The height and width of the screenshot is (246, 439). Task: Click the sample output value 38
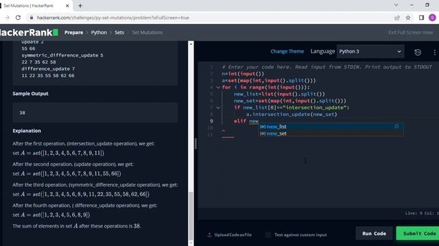coord(23,113)
